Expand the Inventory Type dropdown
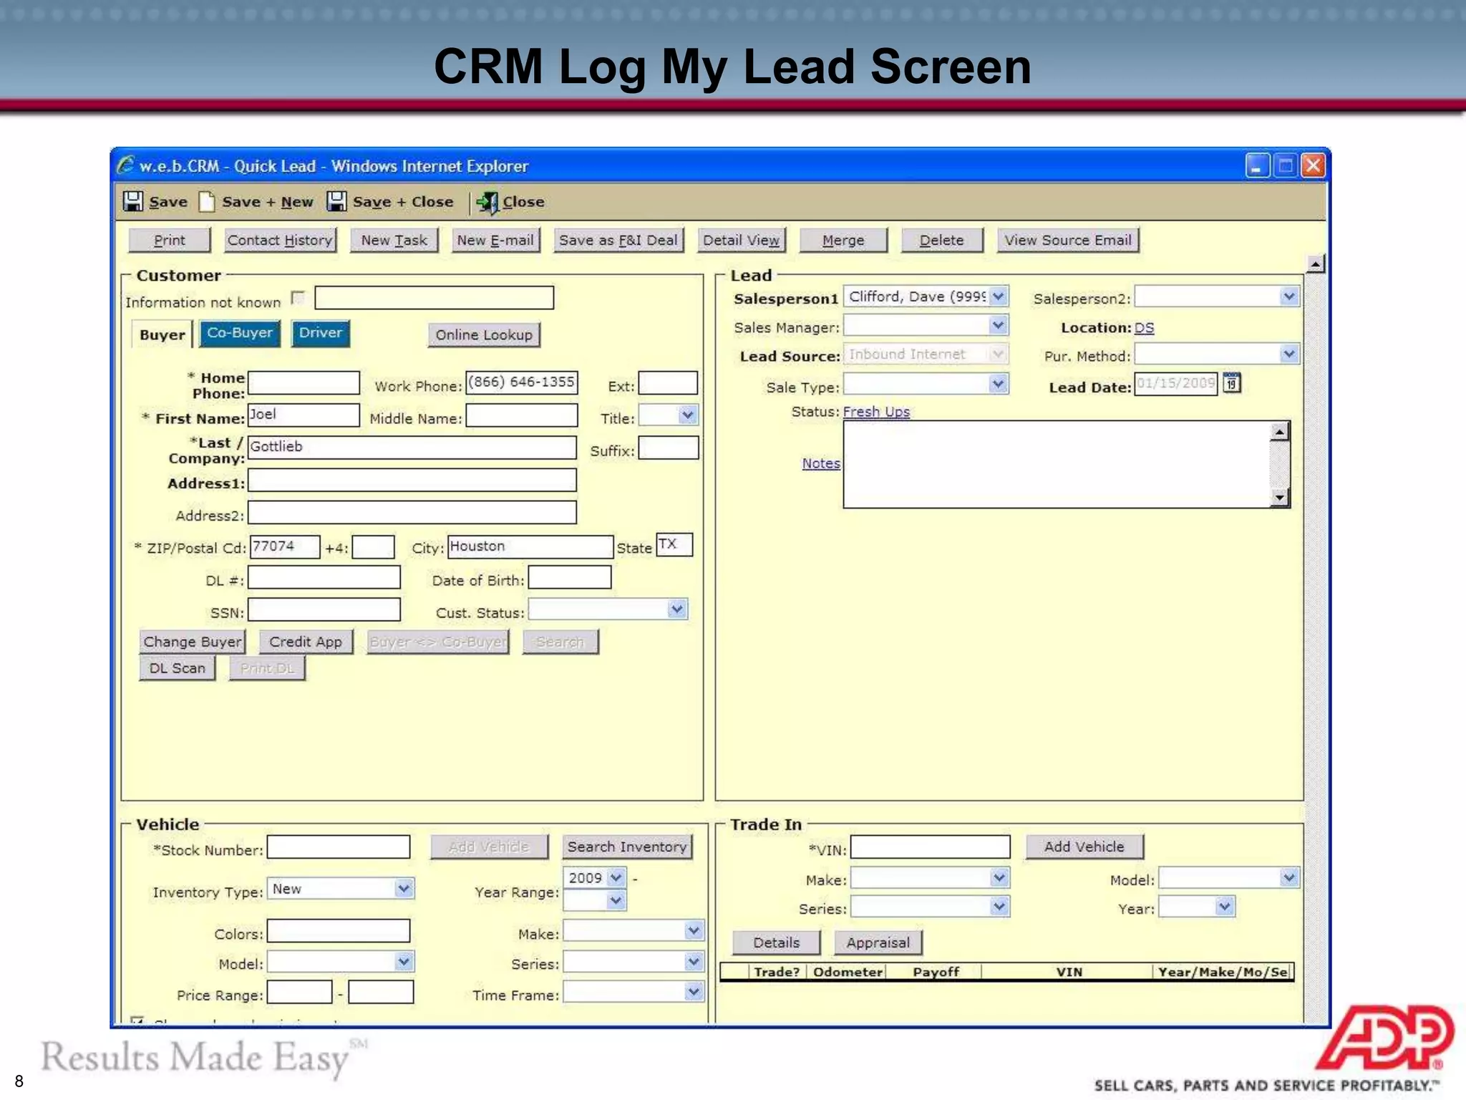This screenshot has width=1466, height=1100. point(404,889)
